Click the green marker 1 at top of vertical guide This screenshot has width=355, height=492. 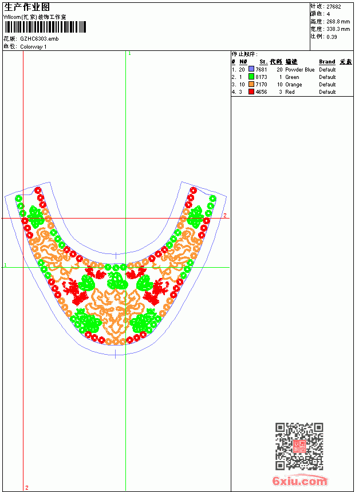pyautogui.click(x=129, y=54)
